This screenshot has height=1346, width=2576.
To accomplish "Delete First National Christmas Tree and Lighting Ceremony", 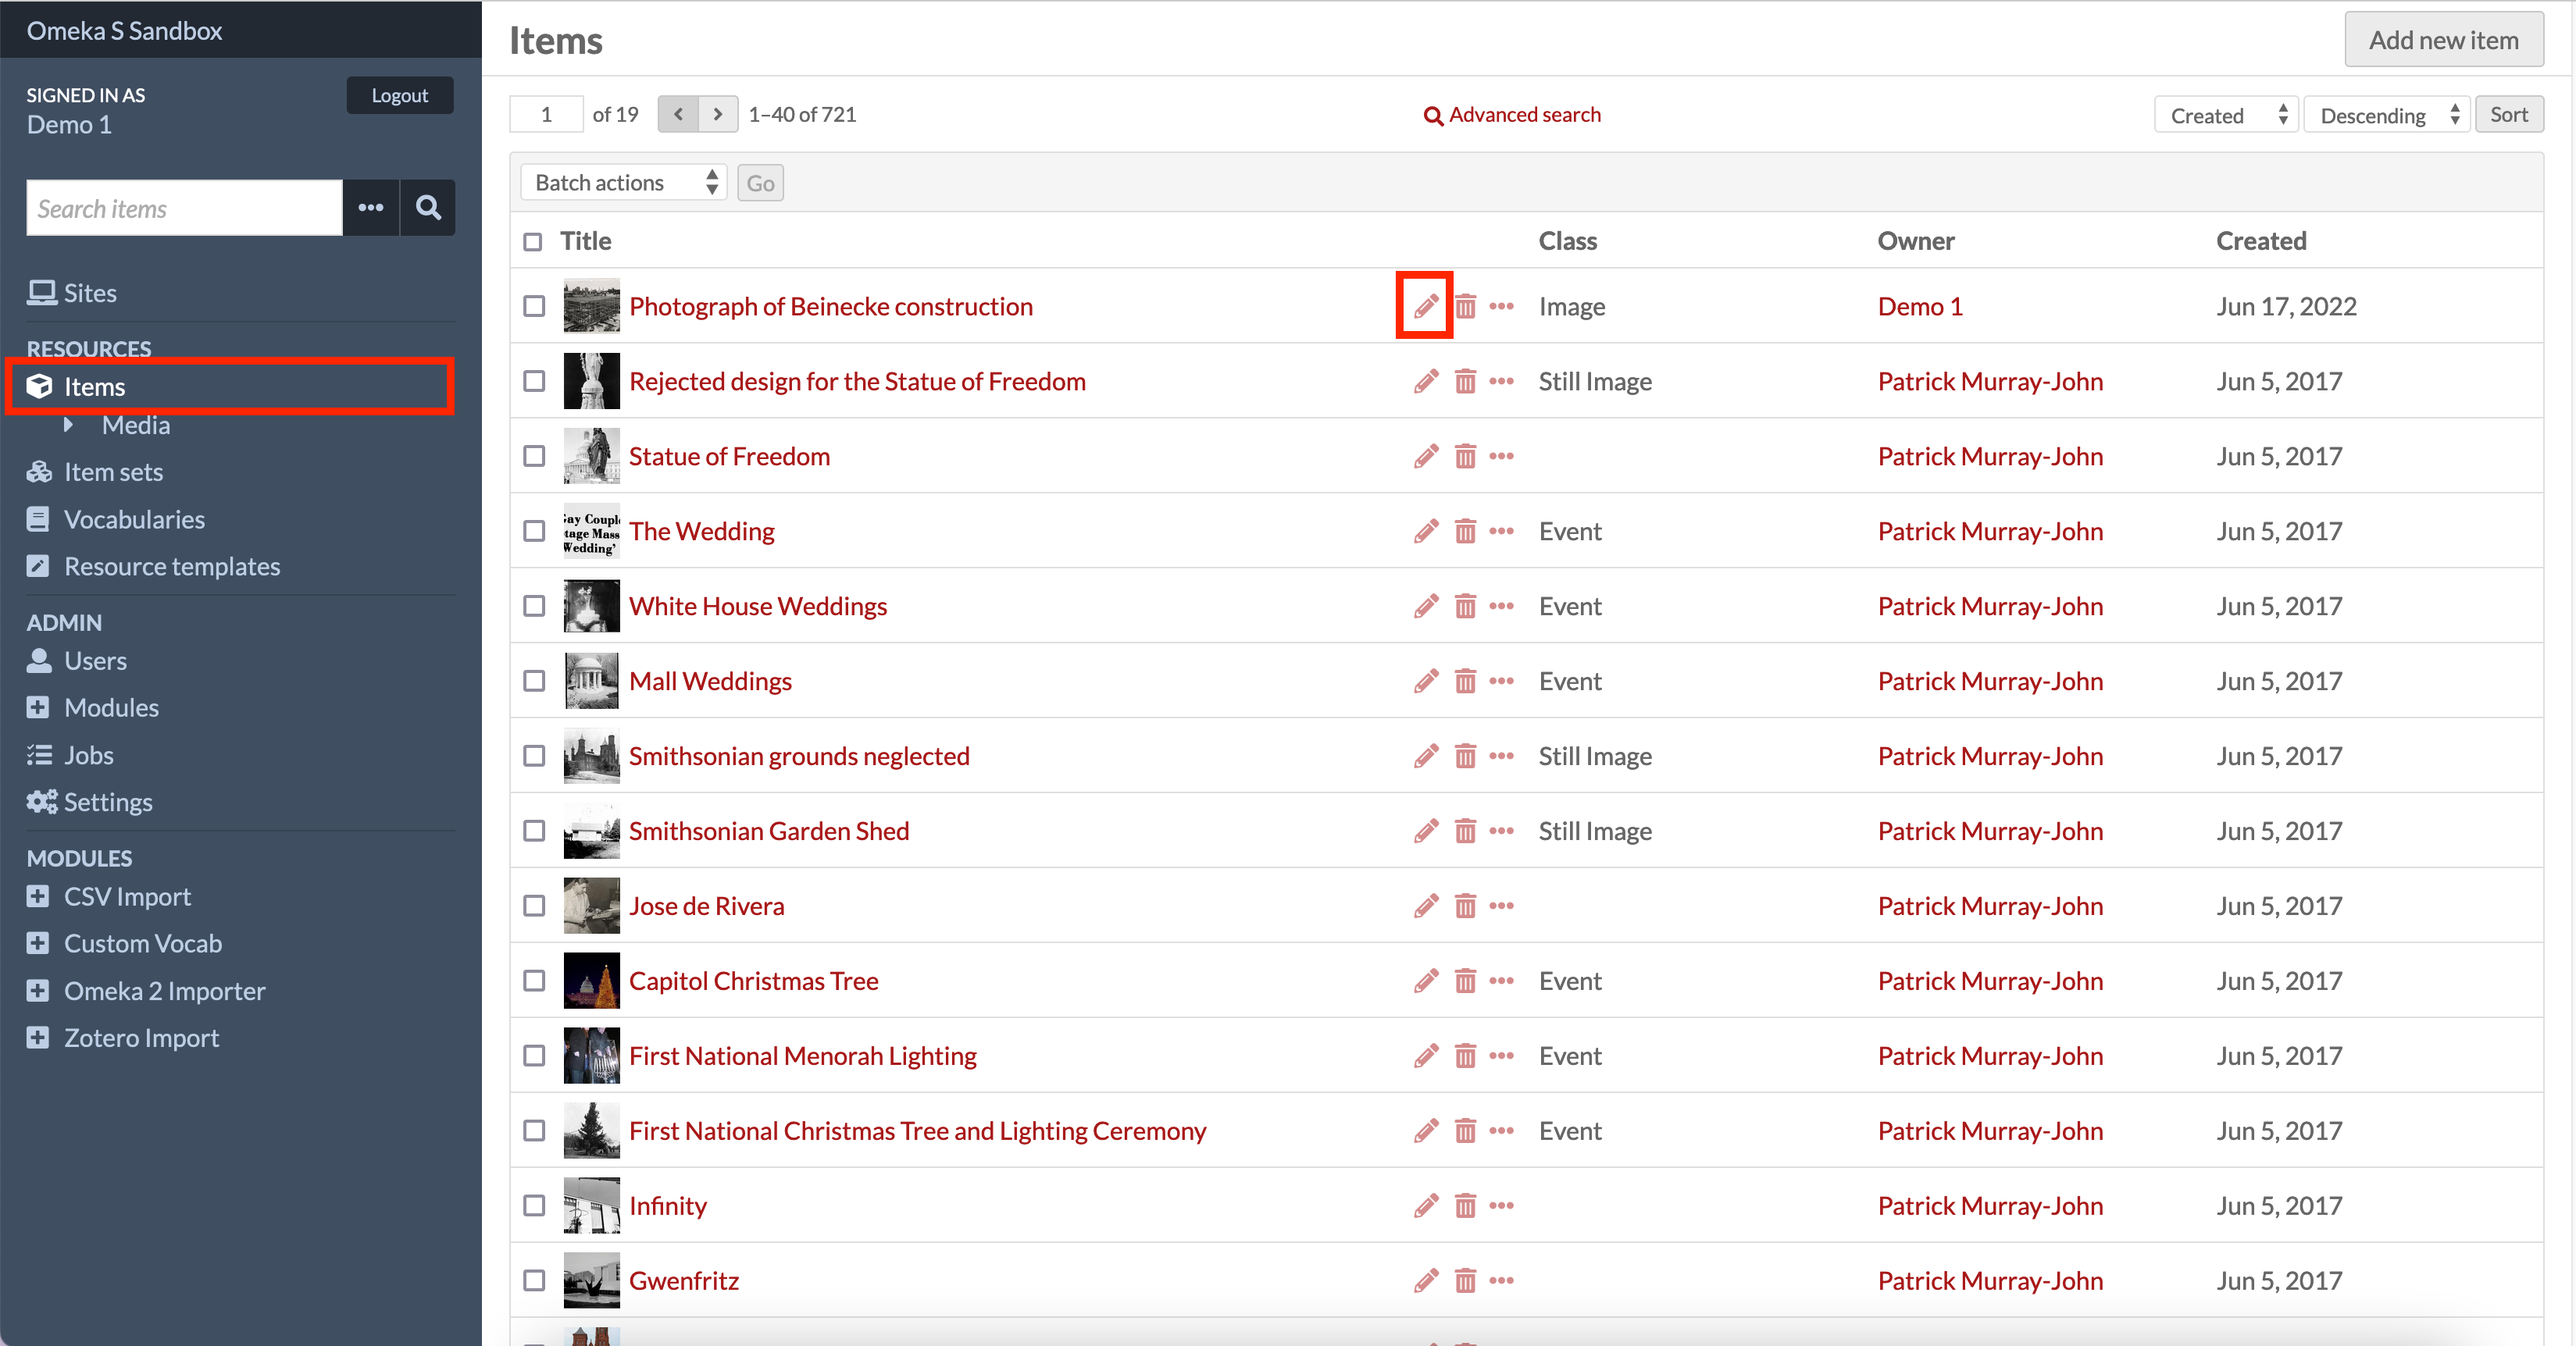I will pos(1465,1131).
